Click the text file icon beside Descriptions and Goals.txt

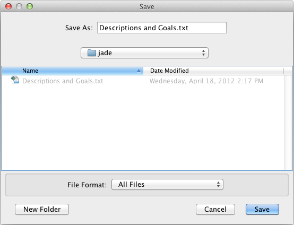15,80
